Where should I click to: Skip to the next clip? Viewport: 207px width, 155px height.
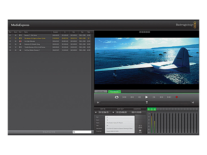tap(169, 97)
